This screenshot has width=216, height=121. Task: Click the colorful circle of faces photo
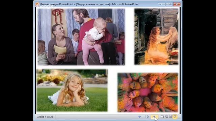[x=148, y=92]
